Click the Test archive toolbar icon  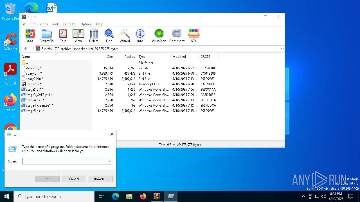coord(63,36)
